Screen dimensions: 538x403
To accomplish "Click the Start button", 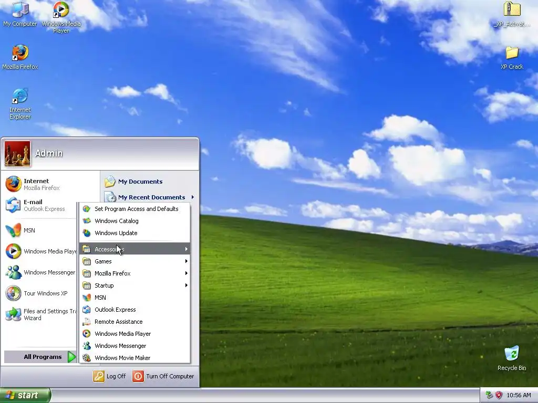I will point(25,395).
